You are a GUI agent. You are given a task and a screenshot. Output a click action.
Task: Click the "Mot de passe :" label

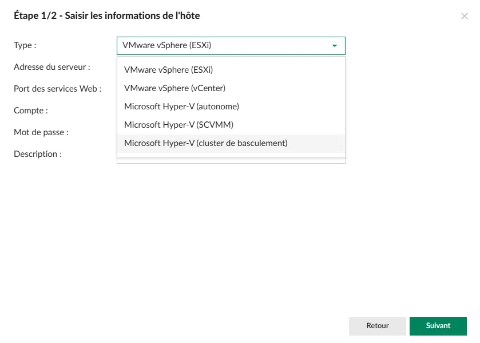(x=41, y=132)
